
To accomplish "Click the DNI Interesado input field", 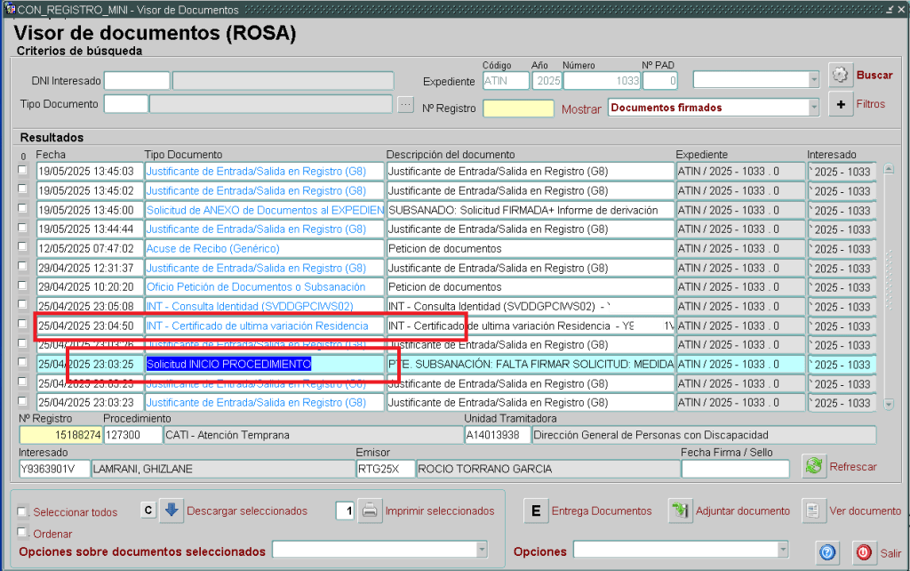I will pos(136,81).
